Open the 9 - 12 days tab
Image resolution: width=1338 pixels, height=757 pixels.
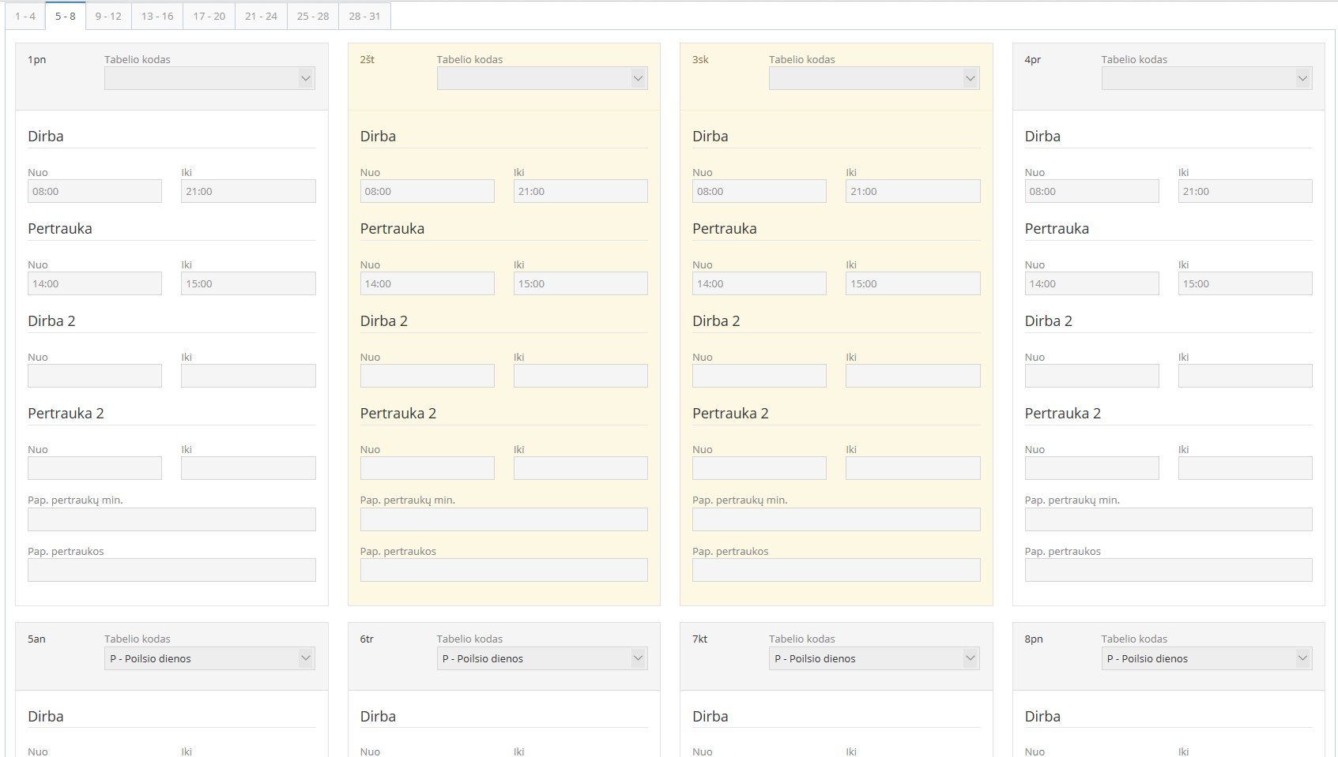[x=108, y=16]
